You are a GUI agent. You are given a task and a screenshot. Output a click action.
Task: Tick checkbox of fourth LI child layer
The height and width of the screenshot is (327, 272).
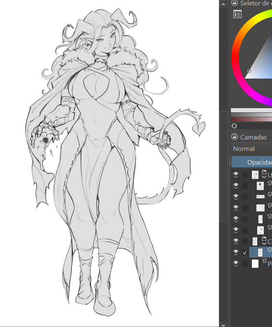click(245, 219)
